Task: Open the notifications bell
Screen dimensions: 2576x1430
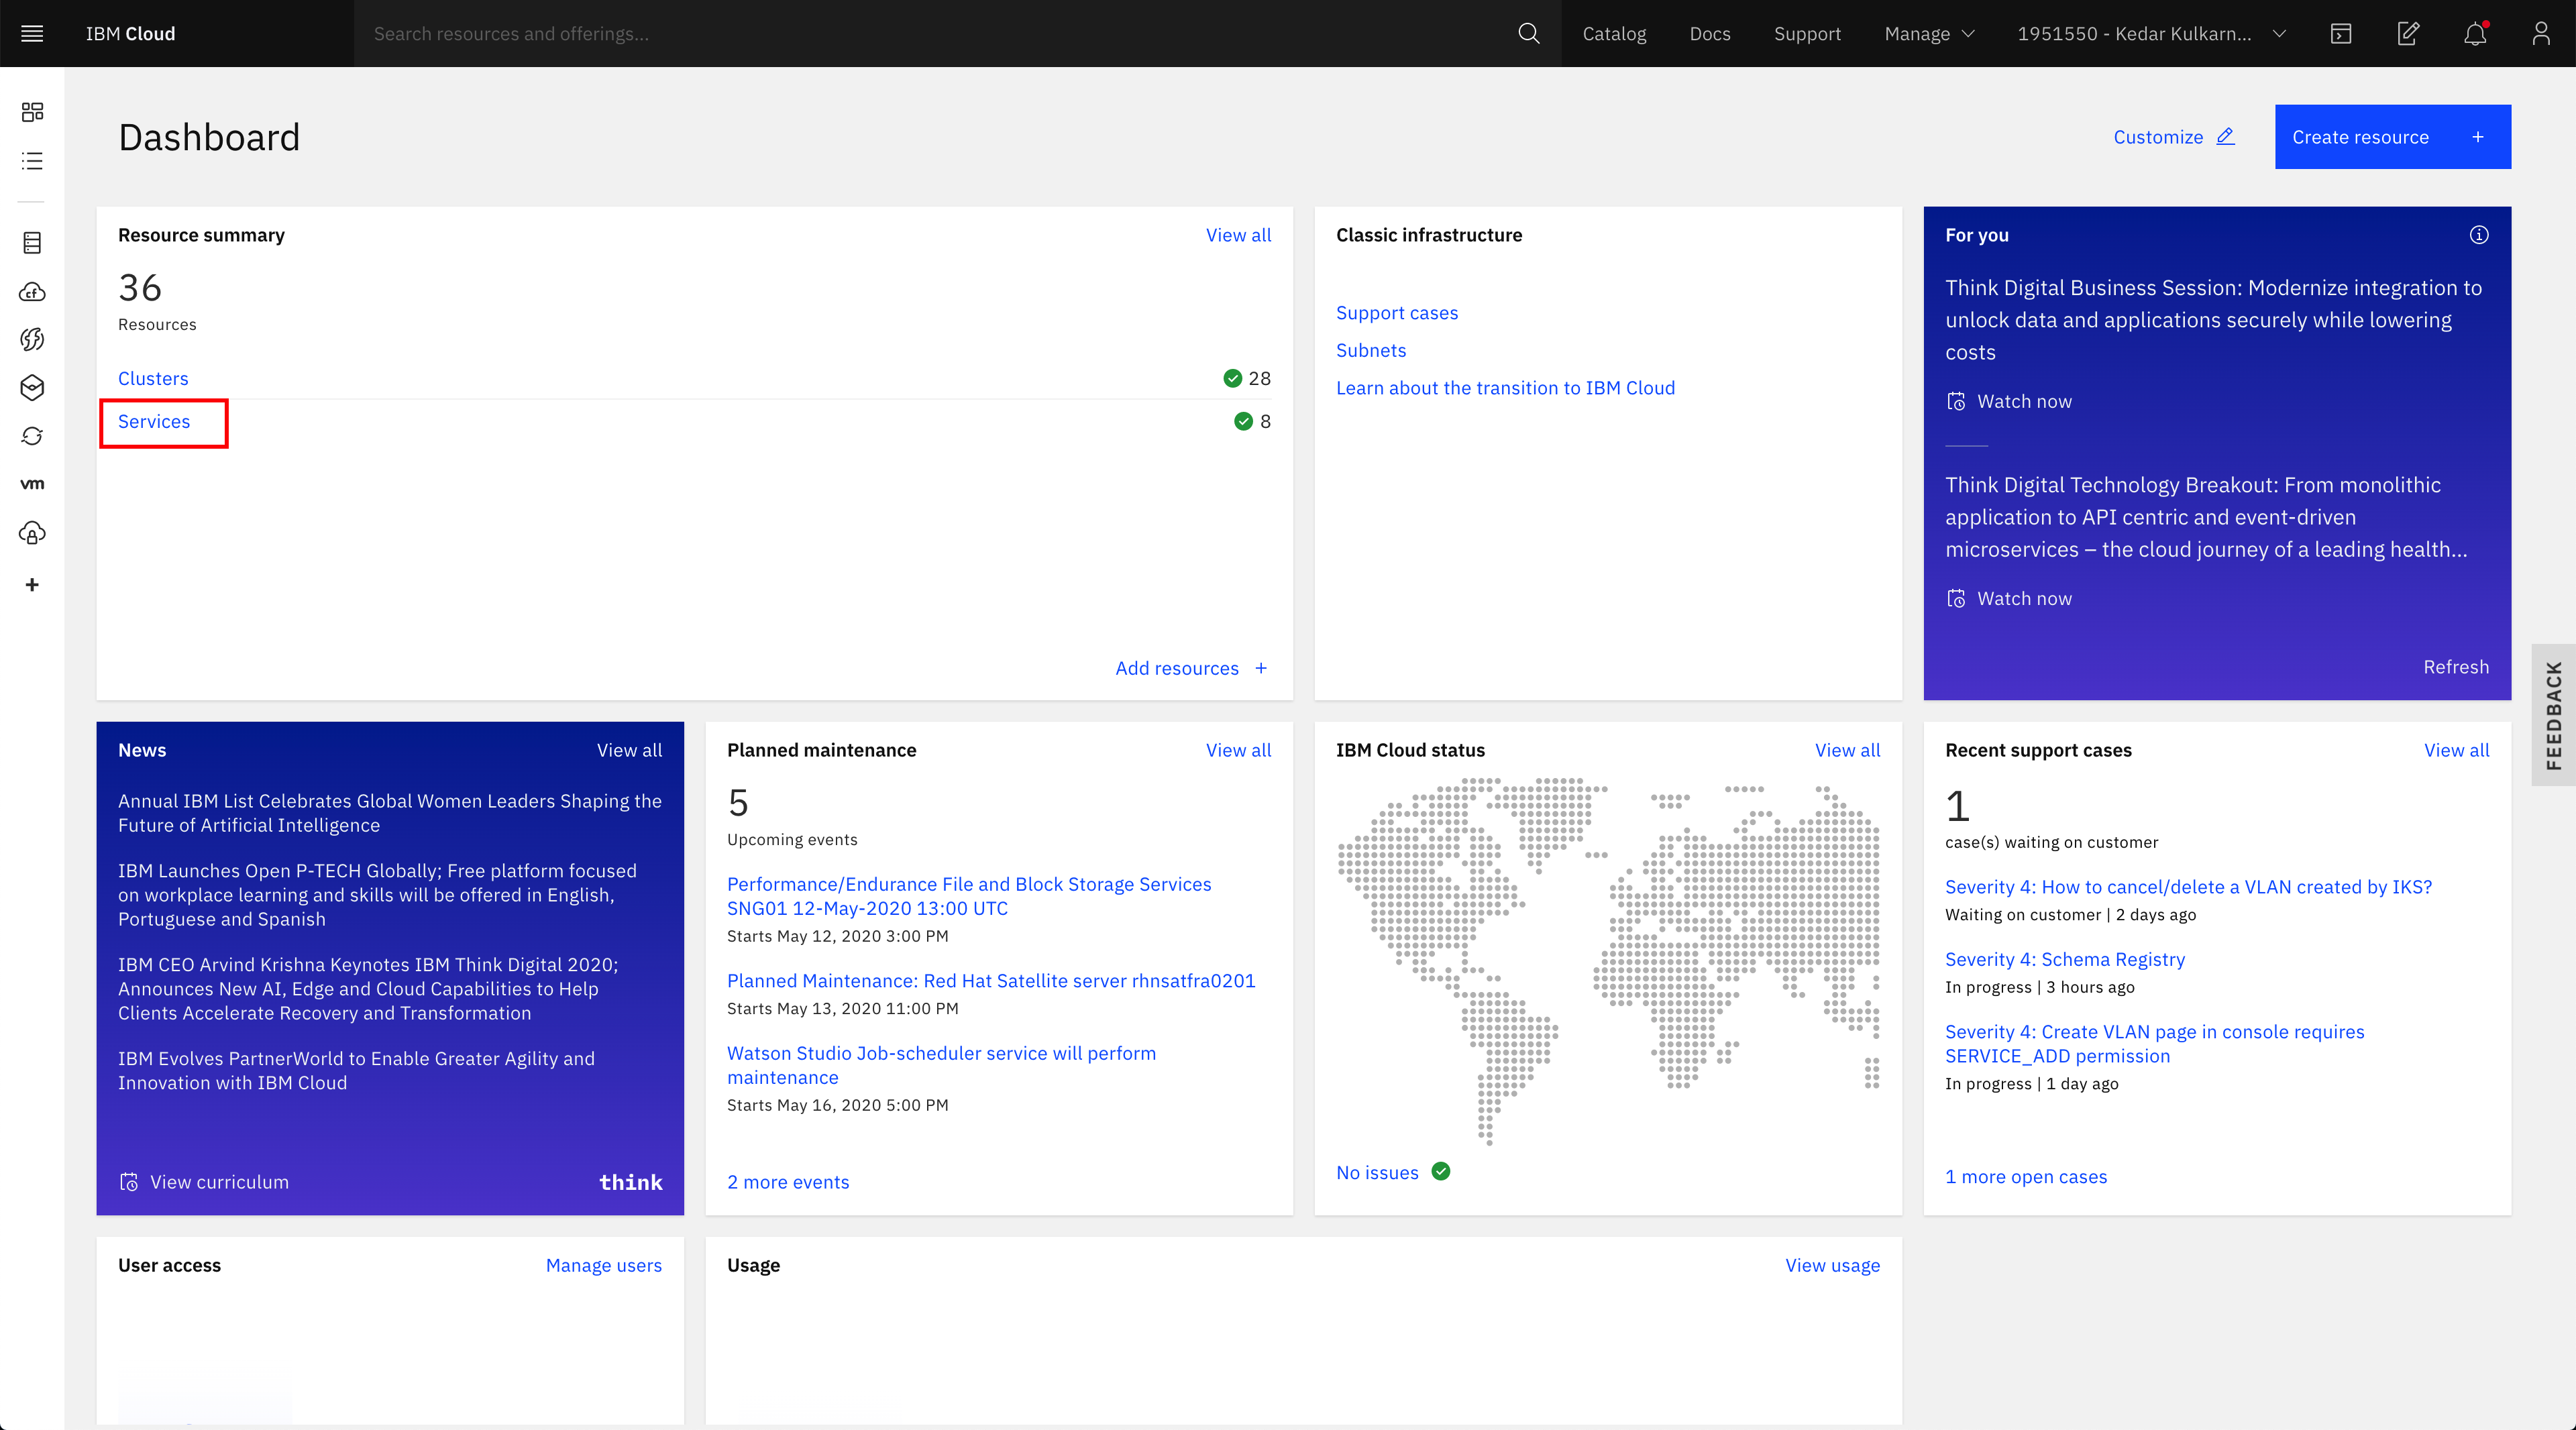Action: pyautogui.click(x=2475, y=33)
